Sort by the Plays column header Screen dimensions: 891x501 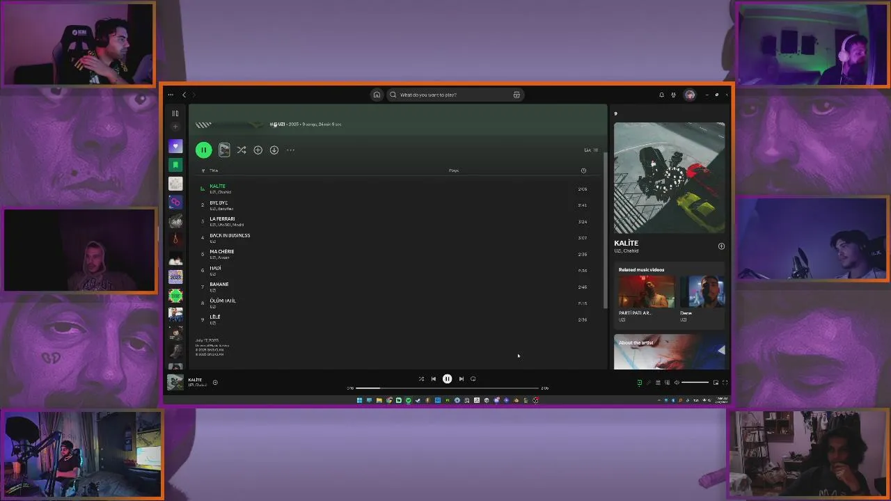454,170
